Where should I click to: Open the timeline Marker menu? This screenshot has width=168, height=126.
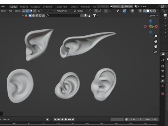pyautogui.click(x=6, y=119)
